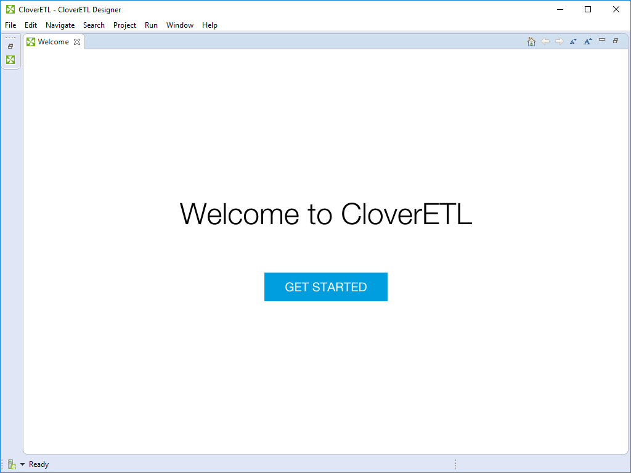Open the File menu

pos(10,25)
